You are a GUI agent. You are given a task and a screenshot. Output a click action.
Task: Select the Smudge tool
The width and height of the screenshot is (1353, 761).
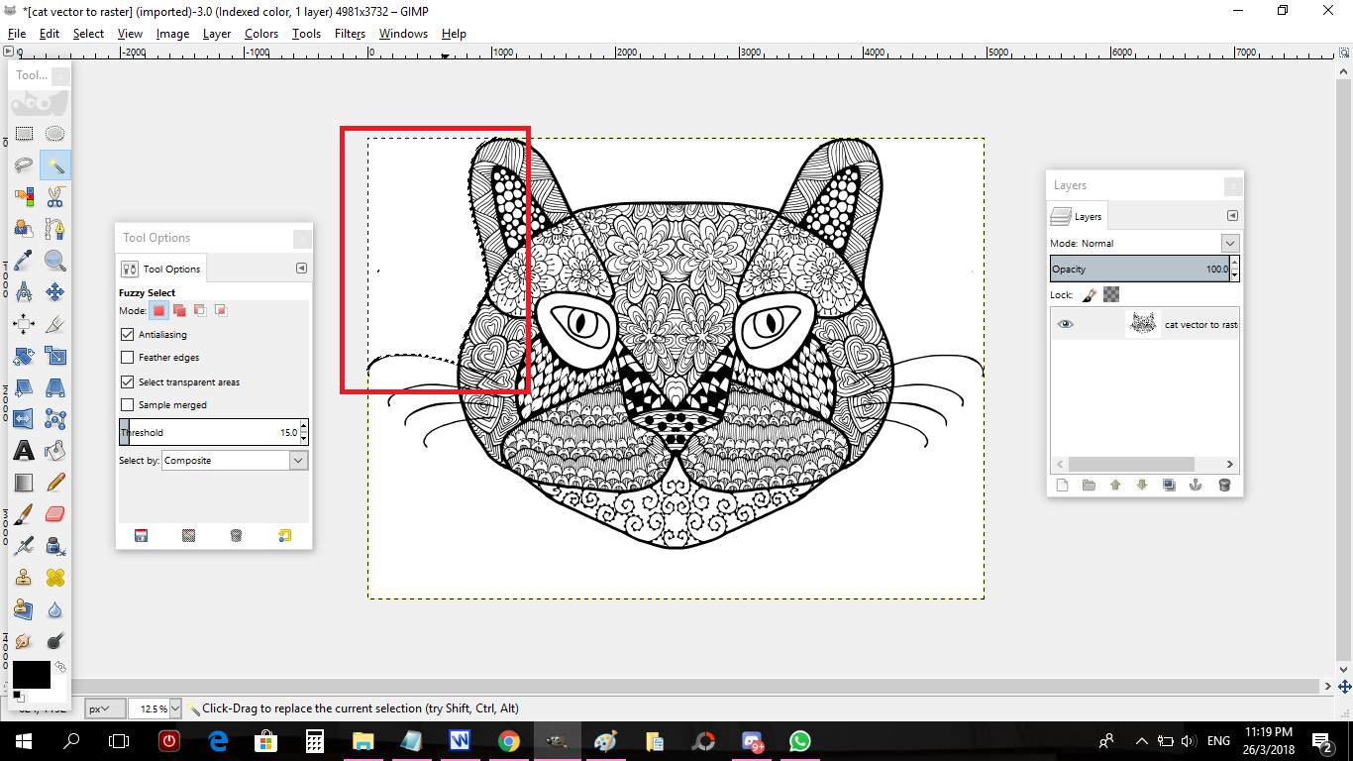coord(24,641)
